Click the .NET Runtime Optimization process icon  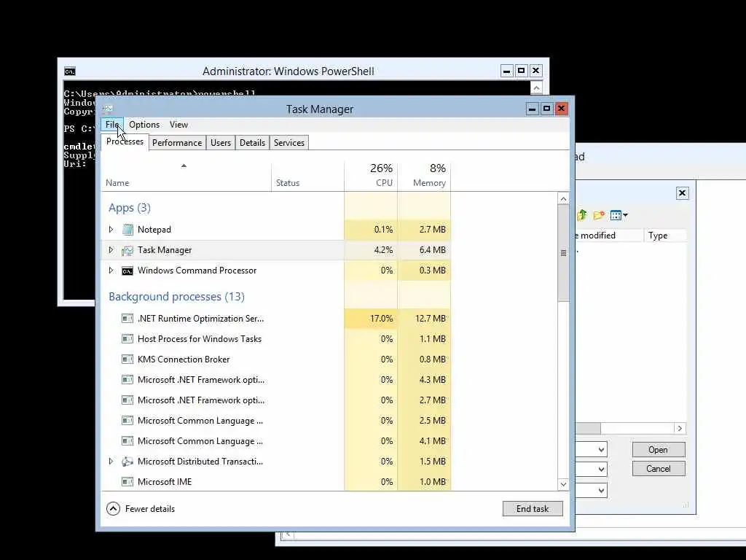127,319
